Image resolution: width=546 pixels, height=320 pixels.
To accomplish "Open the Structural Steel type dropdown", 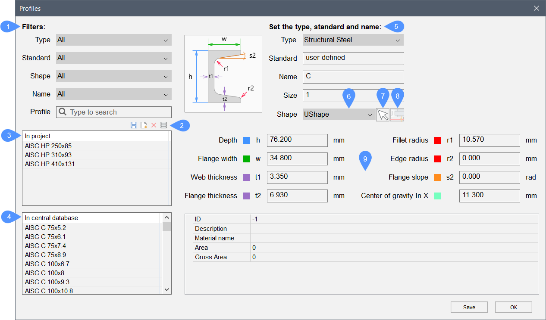I will pos(353,40).
